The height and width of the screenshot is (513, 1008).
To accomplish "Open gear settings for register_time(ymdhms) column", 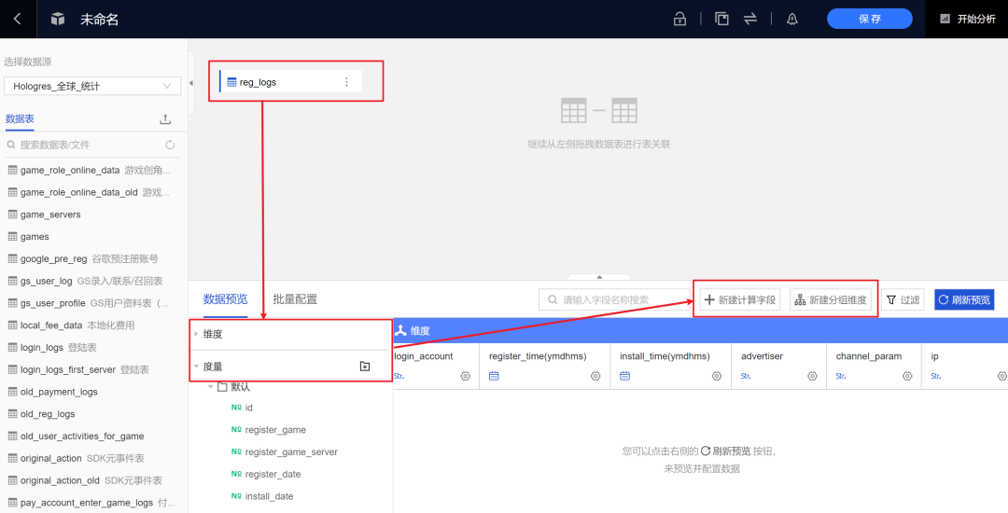I will tap(595, 376).
